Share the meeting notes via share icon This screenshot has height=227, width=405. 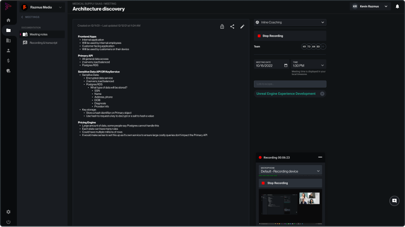232,27
